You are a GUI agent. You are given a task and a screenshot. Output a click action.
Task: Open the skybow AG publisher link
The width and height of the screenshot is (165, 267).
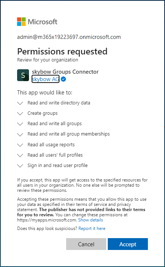pyautogui.click(x=45, y=79)
